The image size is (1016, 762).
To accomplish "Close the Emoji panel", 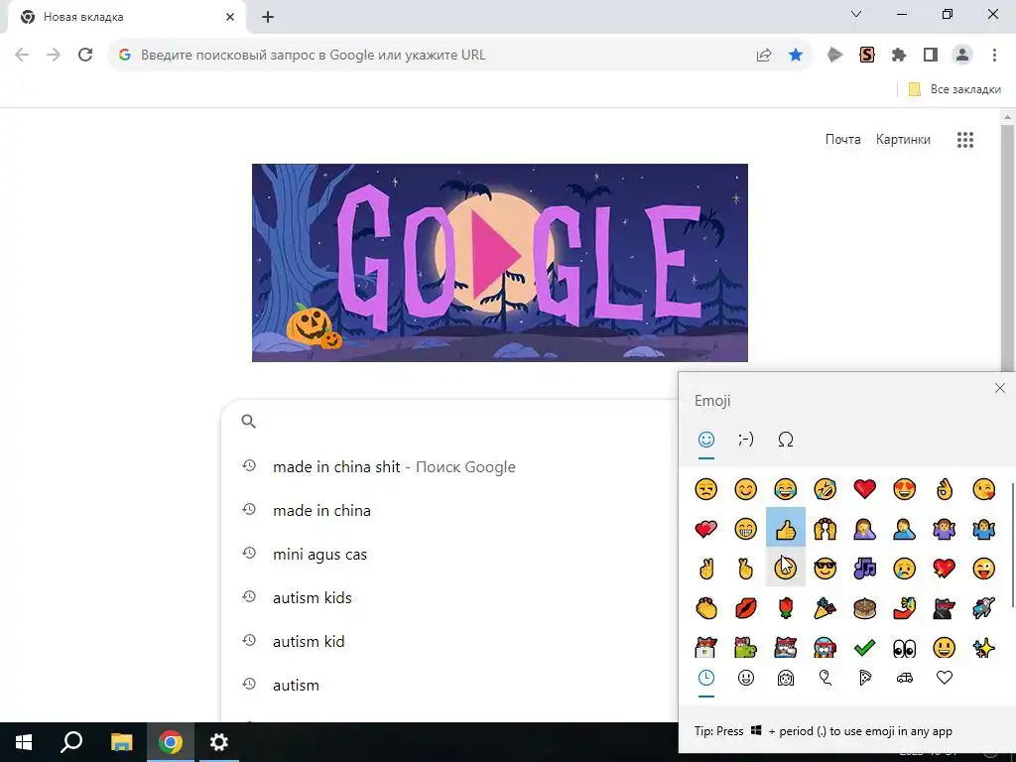I will tap(1000, 388).
